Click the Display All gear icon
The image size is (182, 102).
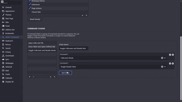click(3, 82)
